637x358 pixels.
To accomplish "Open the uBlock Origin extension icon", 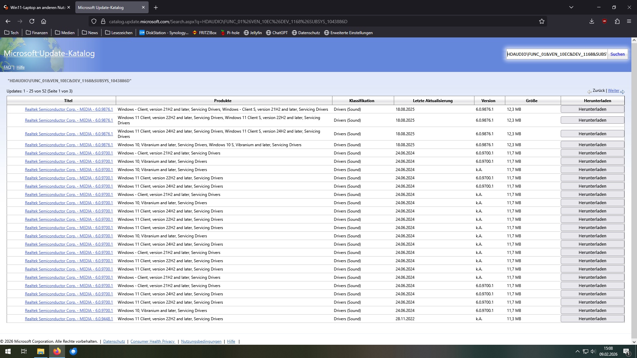I will 604,21.
